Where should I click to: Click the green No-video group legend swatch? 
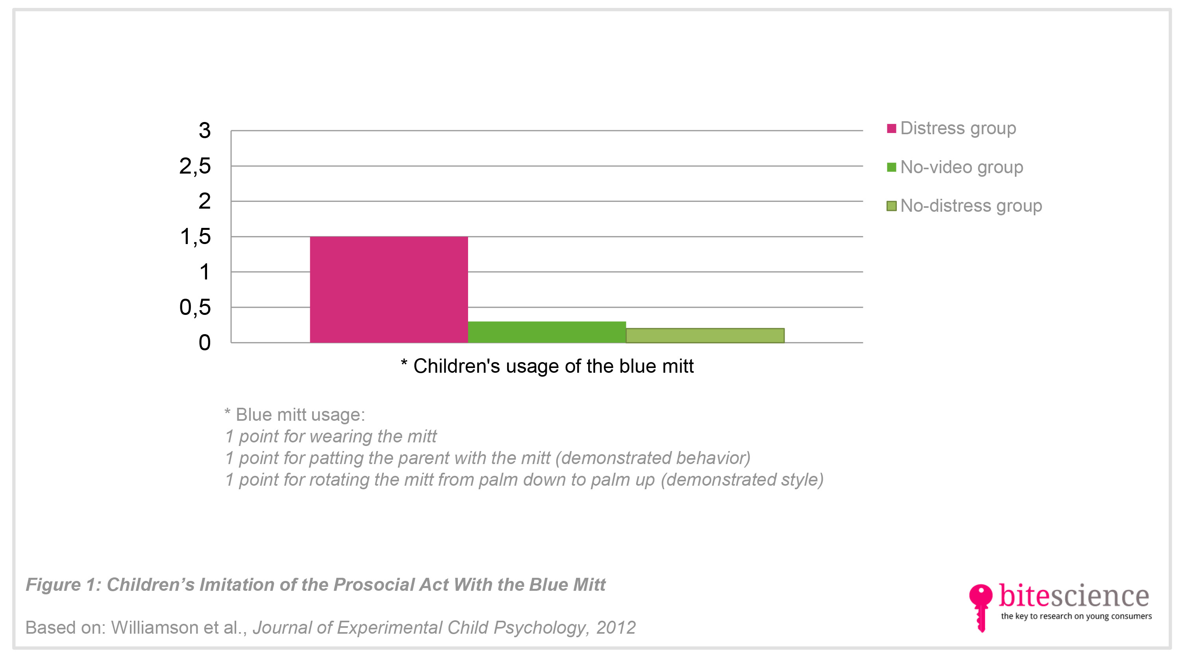click(x=891, y=167)
